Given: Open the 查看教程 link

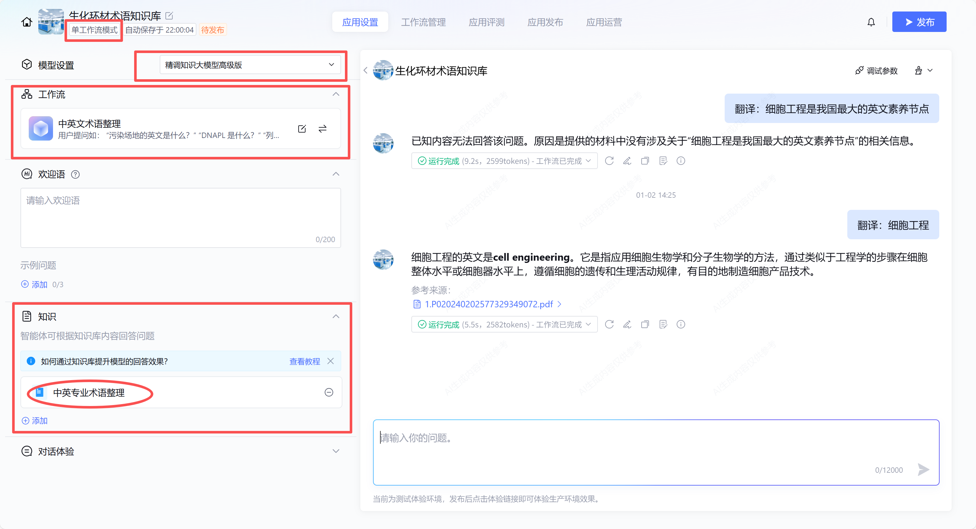Looking at the screenshot, I should [x=304, y=361].
